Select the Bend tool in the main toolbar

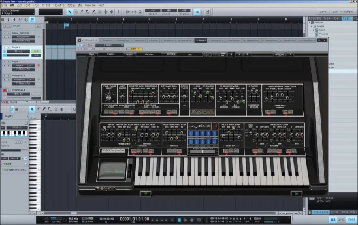(105, 12)
